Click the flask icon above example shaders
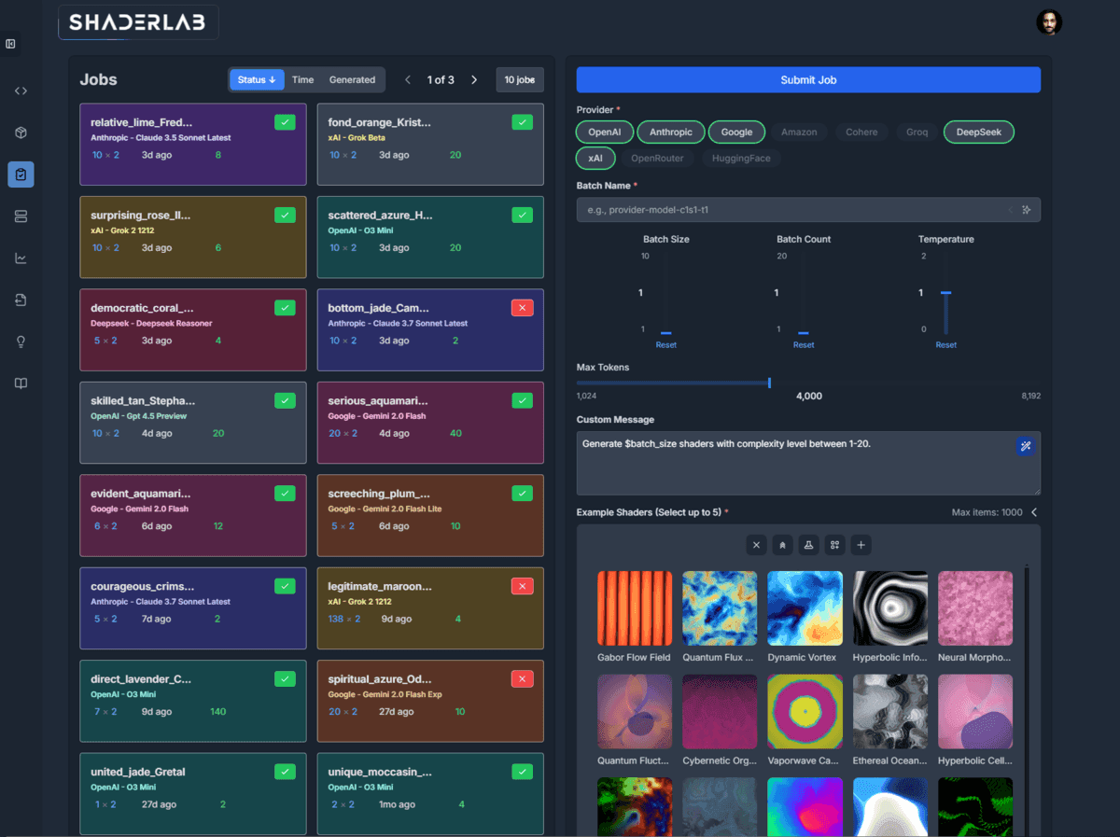Screen dimensions: 1120x837 pyautogui.click(x=808, y=544)
